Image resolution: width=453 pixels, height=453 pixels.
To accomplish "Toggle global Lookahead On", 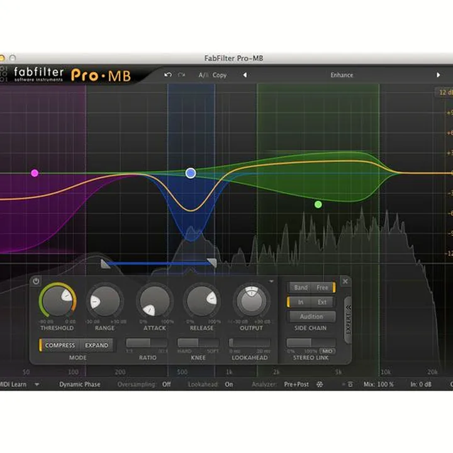I will coord(229,384).
